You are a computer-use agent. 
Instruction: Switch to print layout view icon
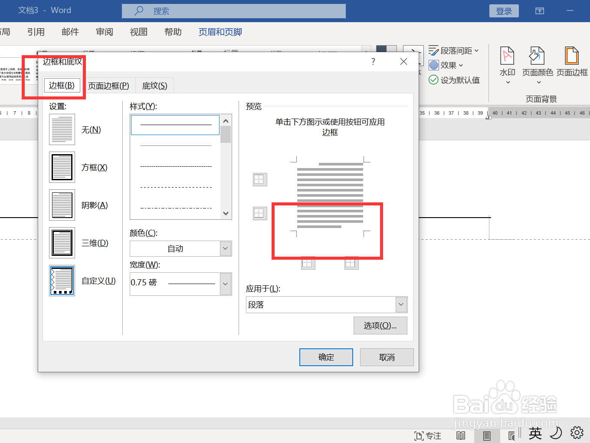pyautogui.click(x=487, y=436)
